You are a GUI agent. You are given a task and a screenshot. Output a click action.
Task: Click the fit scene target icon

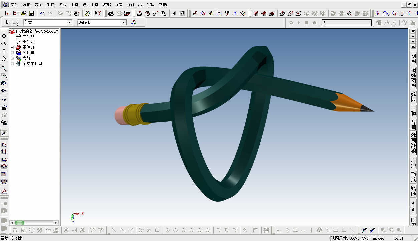coord(4,90)
